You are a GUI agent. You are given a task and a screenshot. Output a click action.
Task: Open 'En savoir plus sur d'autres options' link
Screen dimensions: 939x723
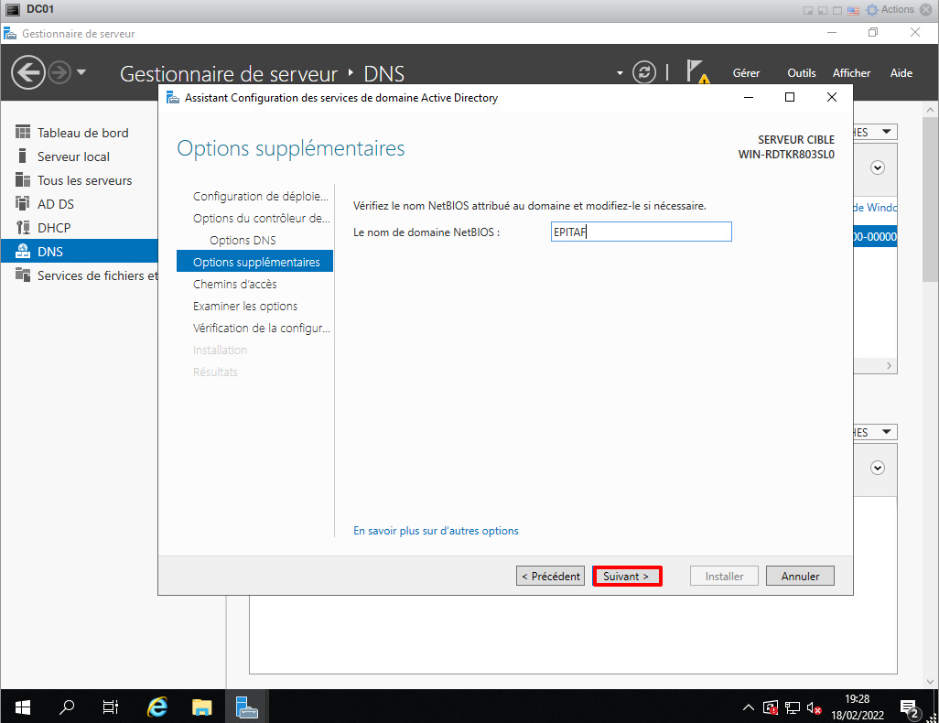[x=436, y=531]
